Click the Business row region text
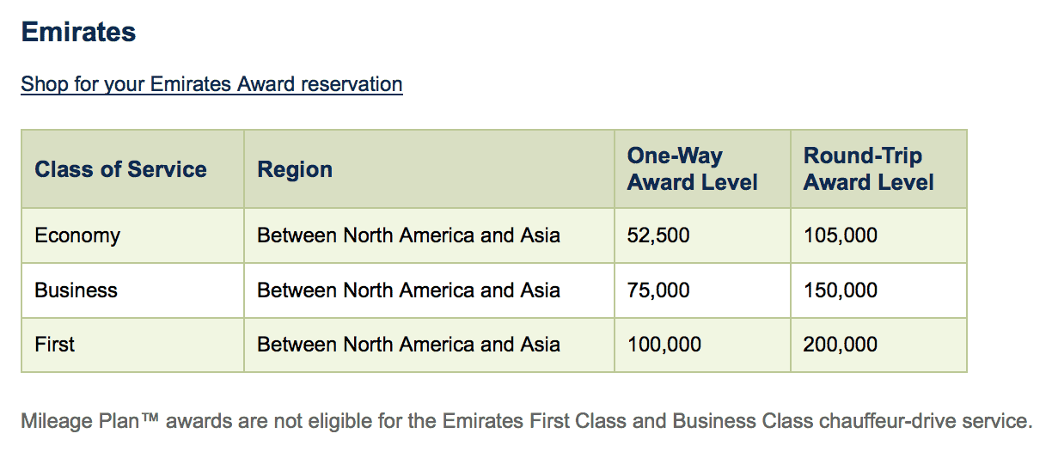 (408, 290)
